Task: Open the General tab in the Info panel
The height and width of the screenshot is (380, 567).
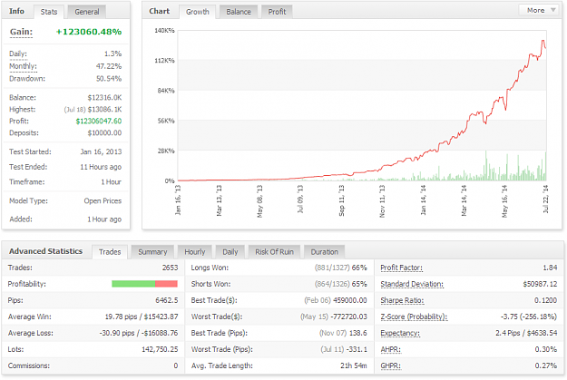Action: click(87, 12)
